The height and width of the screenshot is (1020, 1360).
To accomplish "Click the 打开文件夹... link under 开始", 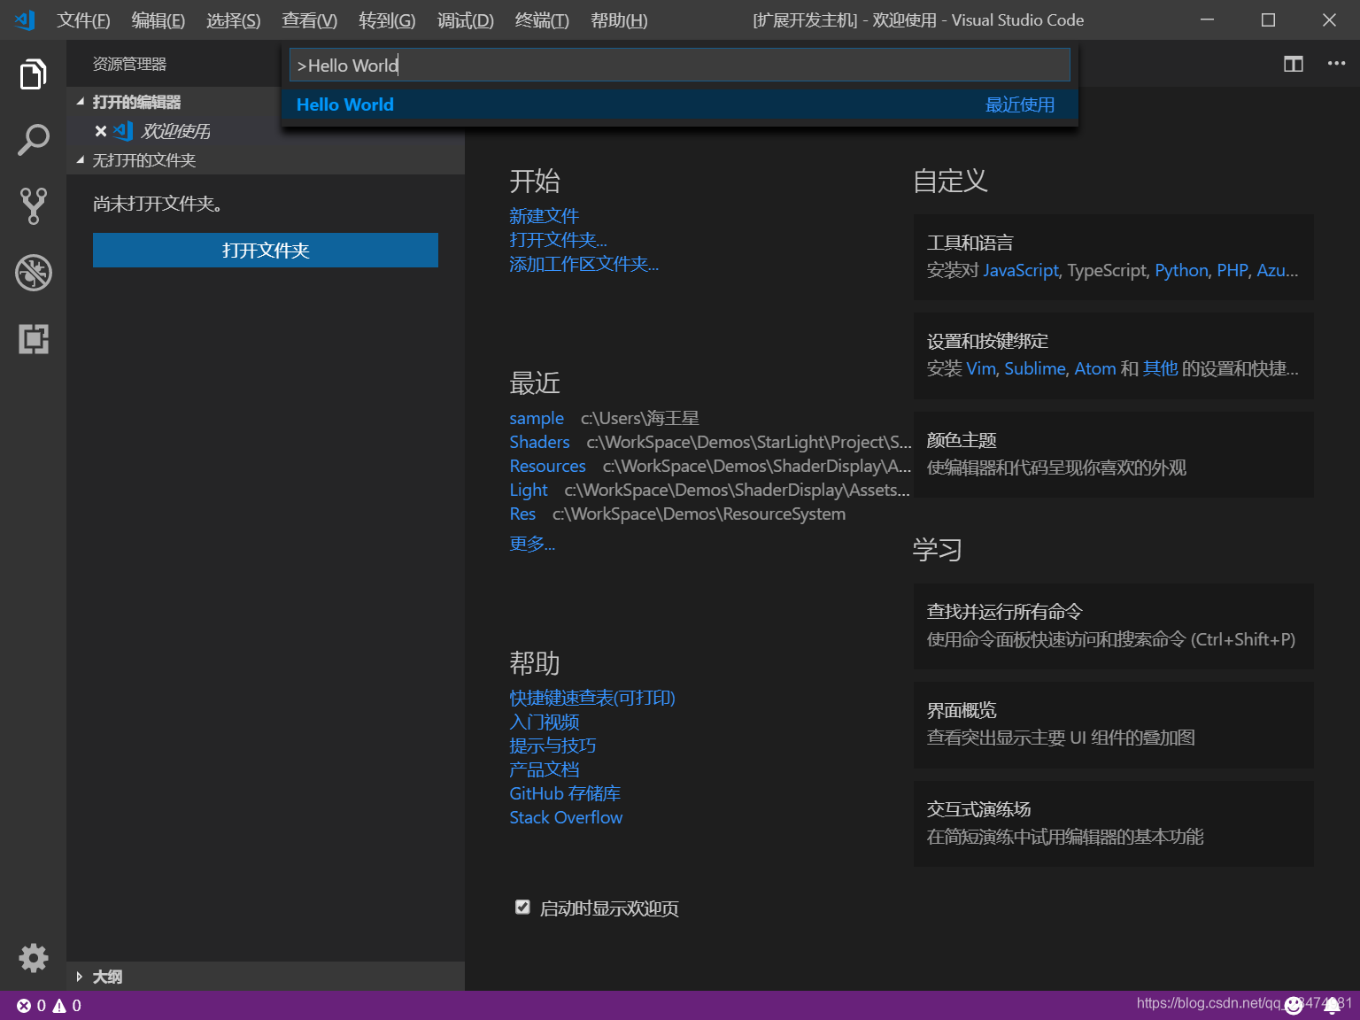I will click(558, 240).
